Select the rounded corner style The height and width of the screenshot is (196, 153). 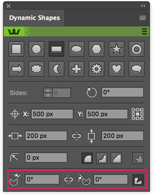(x=87, y=158)
